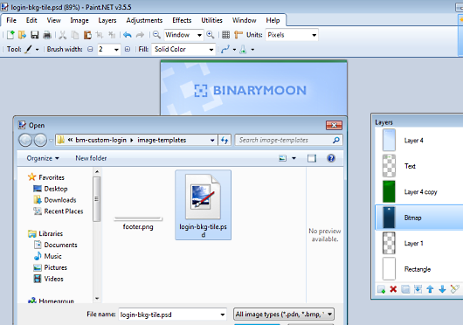Open the zoom Window dropdown
The image size is (463, 325).
pos(199,35)
